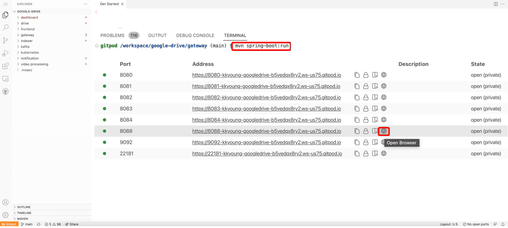Toggle lock to make port 8081 public
Viewport: 508px width, 228px height.
tap(366, 86)
